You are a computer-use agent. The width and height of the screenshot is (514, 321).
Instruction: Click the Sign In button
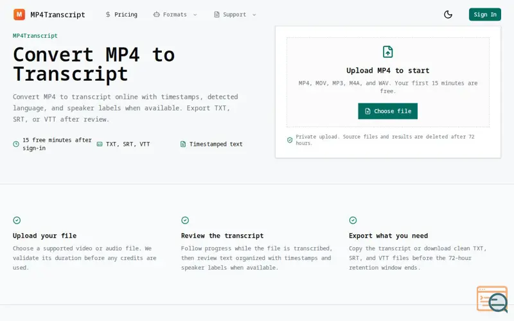pyautogui.click(x=485, y=14)
